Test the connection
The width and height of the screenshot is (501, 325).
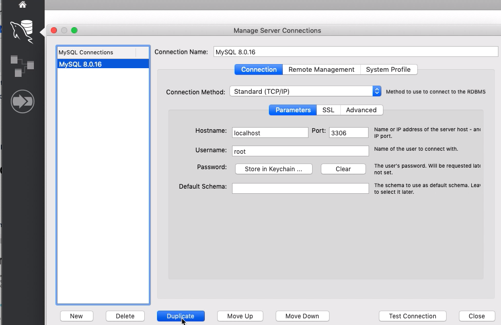pyautogui.click(x=413, y=316)
